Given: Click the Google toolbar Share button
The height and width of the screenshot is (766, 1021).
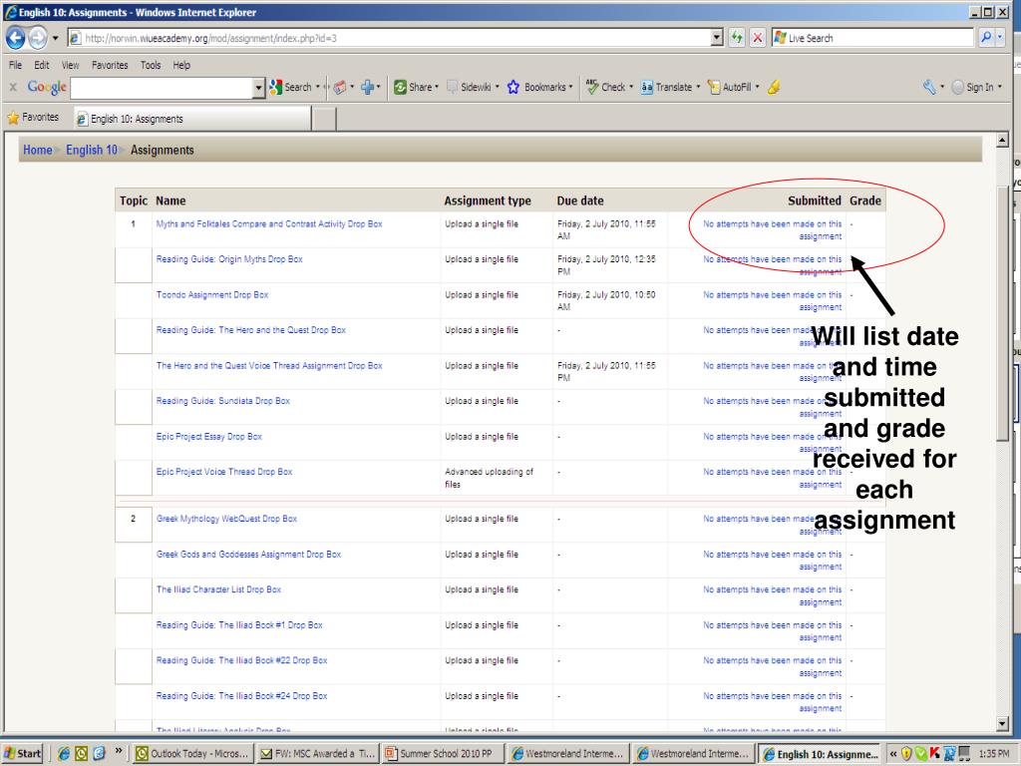Looking at the screenshot, I should (413, 88).
